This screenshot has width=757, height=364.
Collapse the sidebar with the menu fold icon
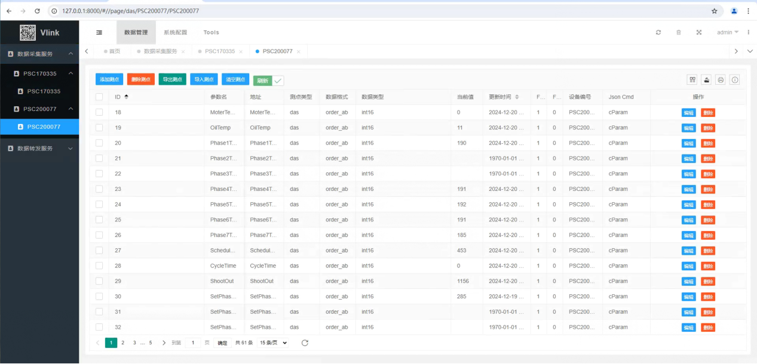pyautogui.click(x=99, y=32)
